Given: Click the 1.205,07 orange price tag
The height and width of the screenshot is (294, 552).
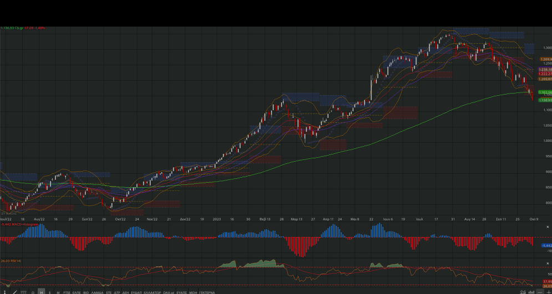Looking at the screenshot, I should [x=545, y=80].
